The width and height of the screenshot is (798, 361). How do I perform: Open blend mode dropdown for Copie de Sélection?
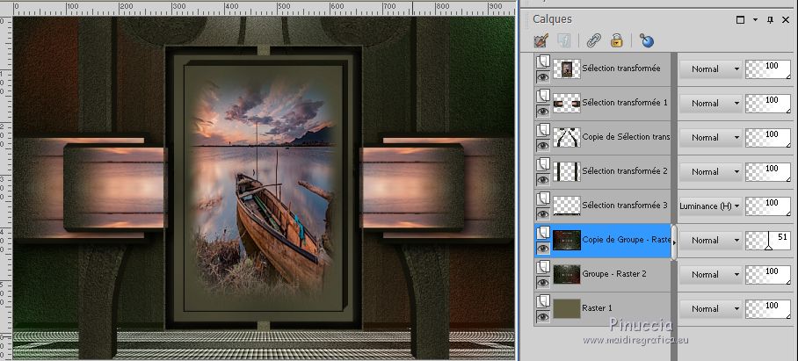[x=710, y=138]
